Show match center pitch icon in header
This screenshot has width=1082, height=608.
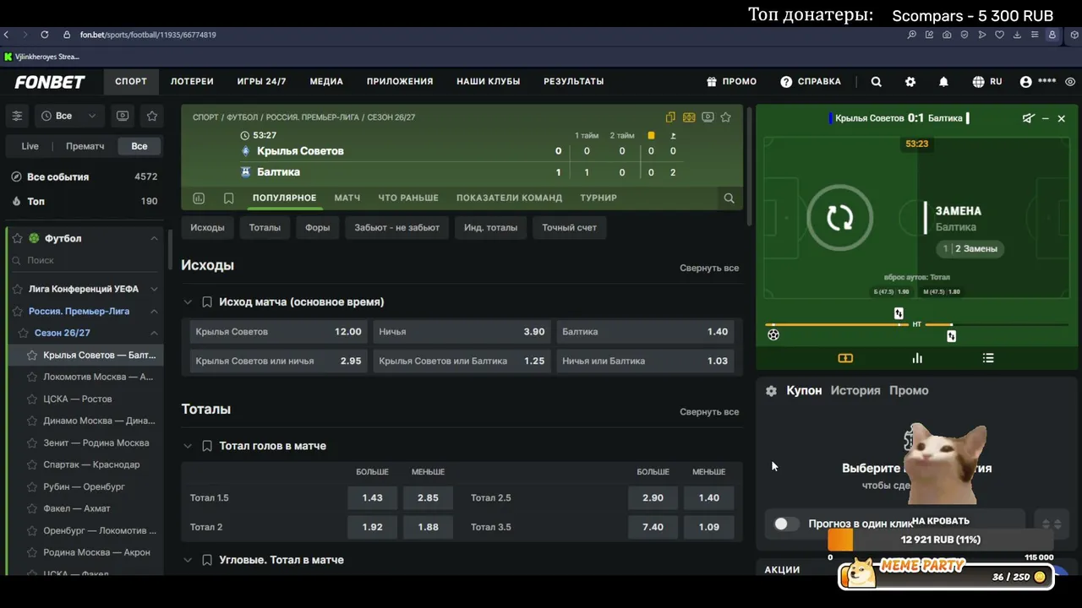point(689,117)
